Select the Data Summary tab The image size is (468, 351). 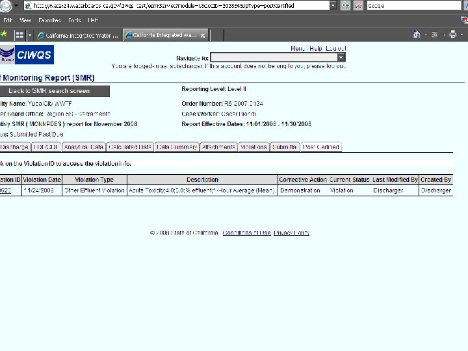pos(177,147)
